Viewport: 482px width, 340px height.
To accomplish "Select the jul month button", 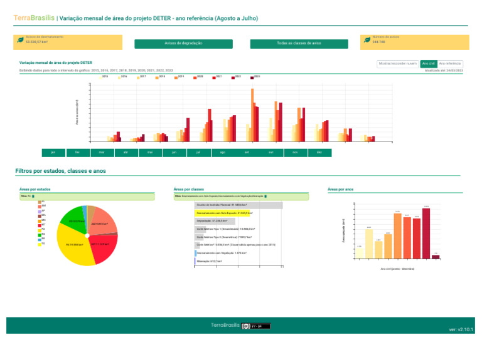I will (198, 153).
